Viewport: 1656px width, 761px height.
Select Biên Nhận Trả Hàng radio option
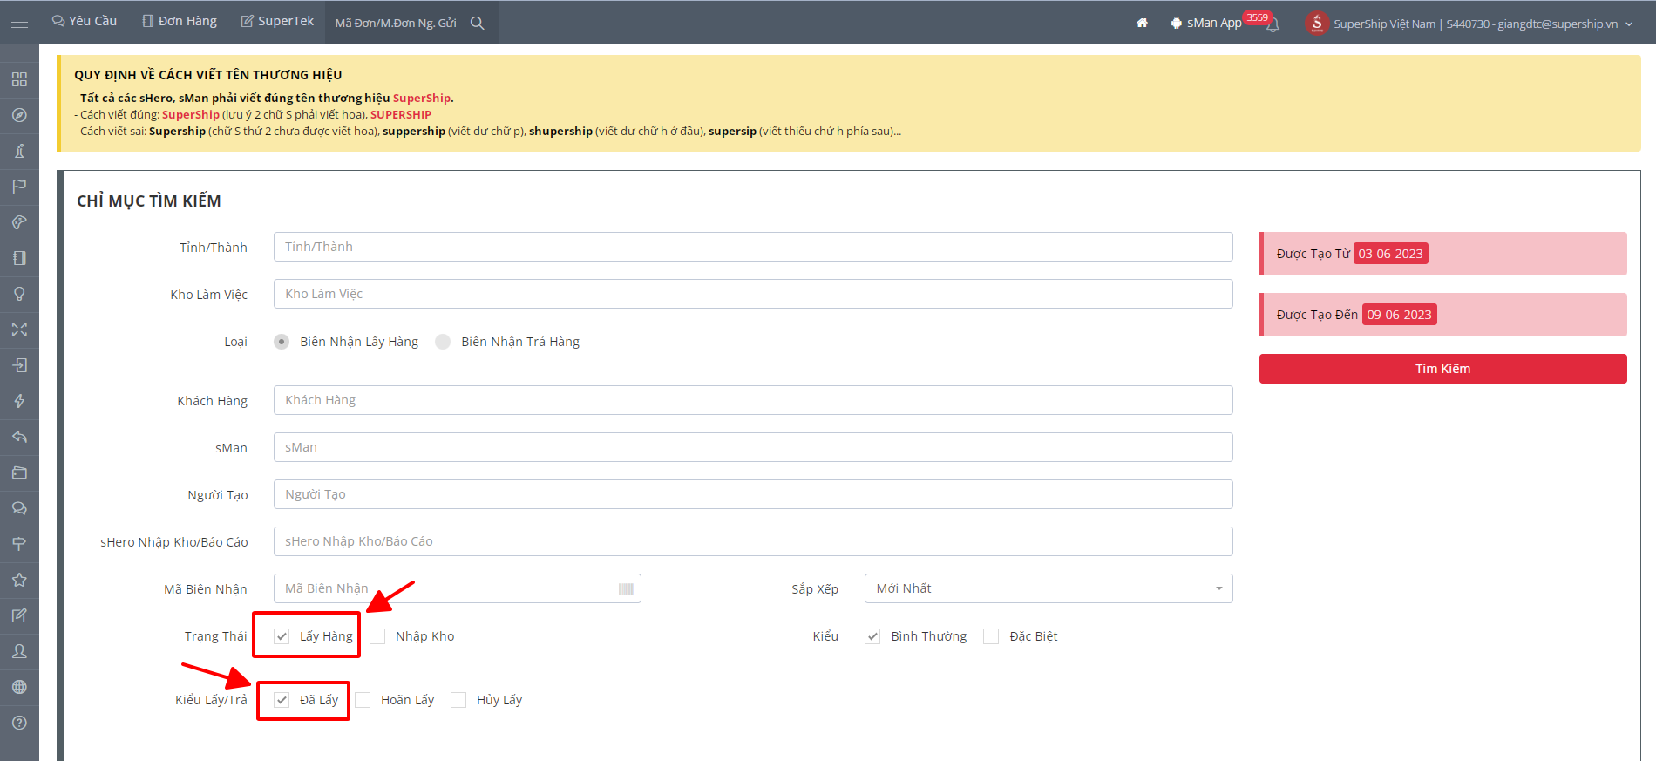(x=443, y=342)
